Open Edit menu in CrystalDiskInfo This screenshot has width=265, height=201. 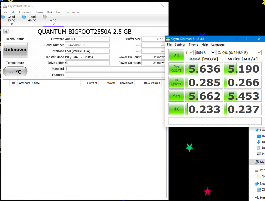(13, 12)
